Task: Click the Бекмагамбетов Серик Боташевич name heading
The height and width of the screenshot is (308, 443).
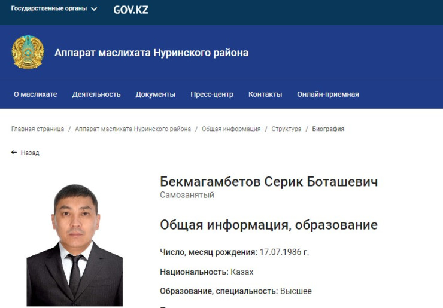Action: coord(269,182)
